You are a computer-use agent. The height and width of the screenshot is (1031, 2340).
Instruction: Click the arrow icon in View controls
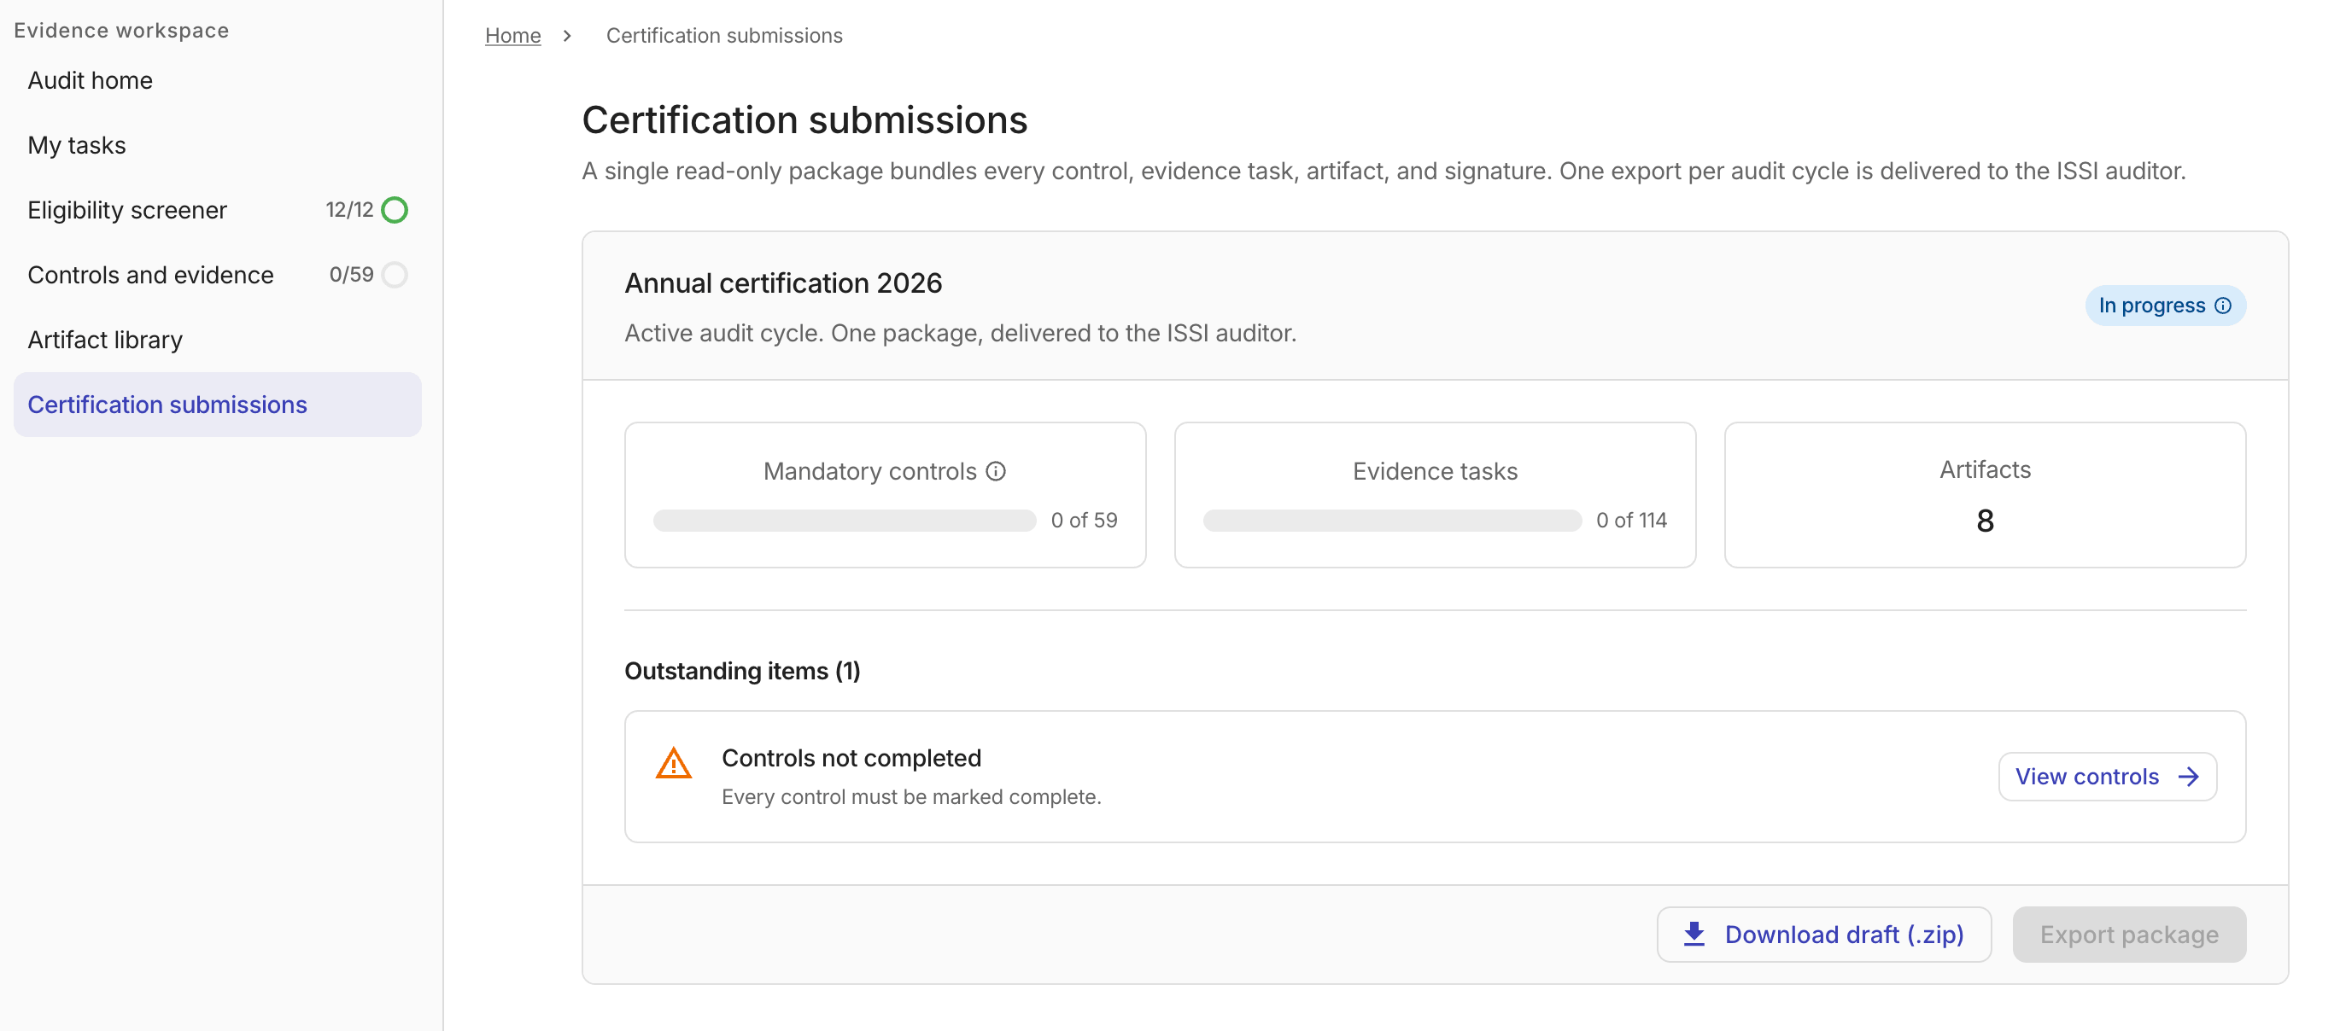[x=2188, y=777]
